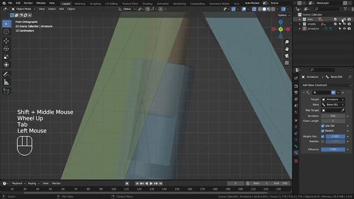
Task: Play the animation in the timeline
Action: (x=151, y=184)
